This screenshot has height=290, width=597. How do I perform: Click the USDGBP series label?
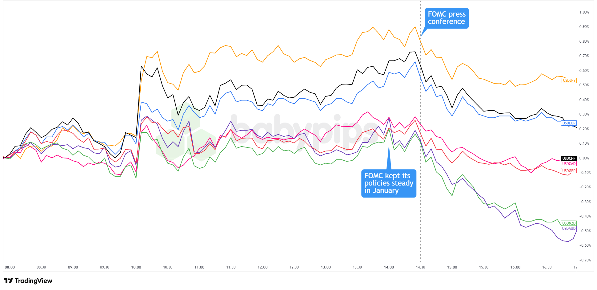pos(569,171)
